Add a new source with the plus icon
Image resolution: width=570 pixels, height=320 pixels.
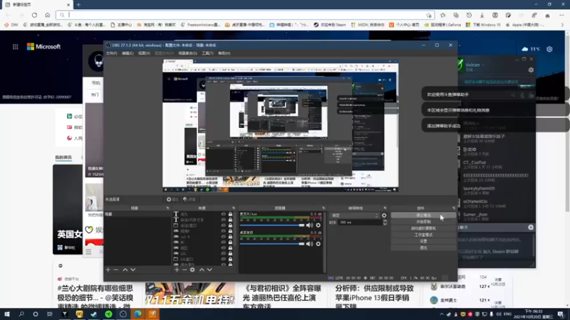click(177, 270)
